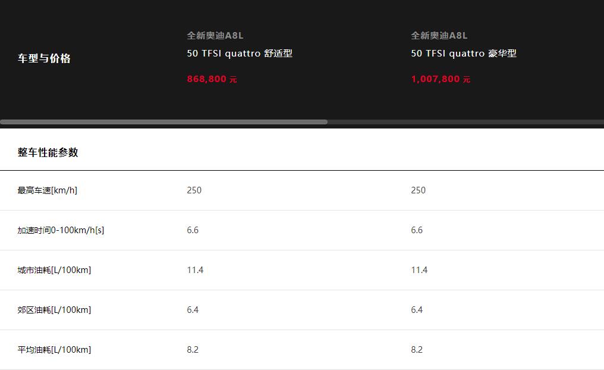Click the 868,800 元 price

(x=212, y=79)
